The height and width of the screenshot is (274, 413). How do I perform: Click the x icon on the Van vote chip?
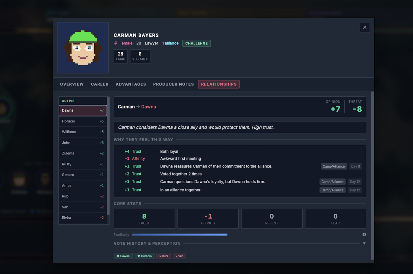tap(176, 256)
